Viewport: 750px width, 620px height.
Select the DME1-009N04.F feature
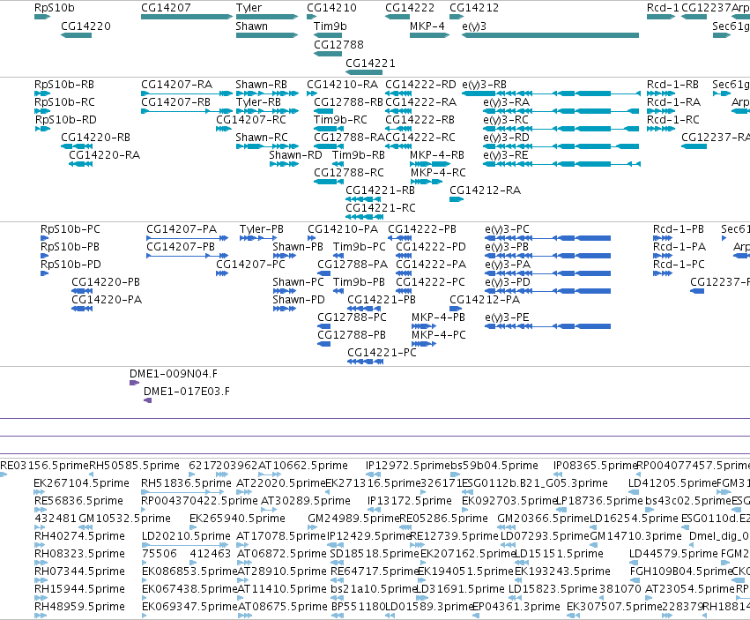173,374
